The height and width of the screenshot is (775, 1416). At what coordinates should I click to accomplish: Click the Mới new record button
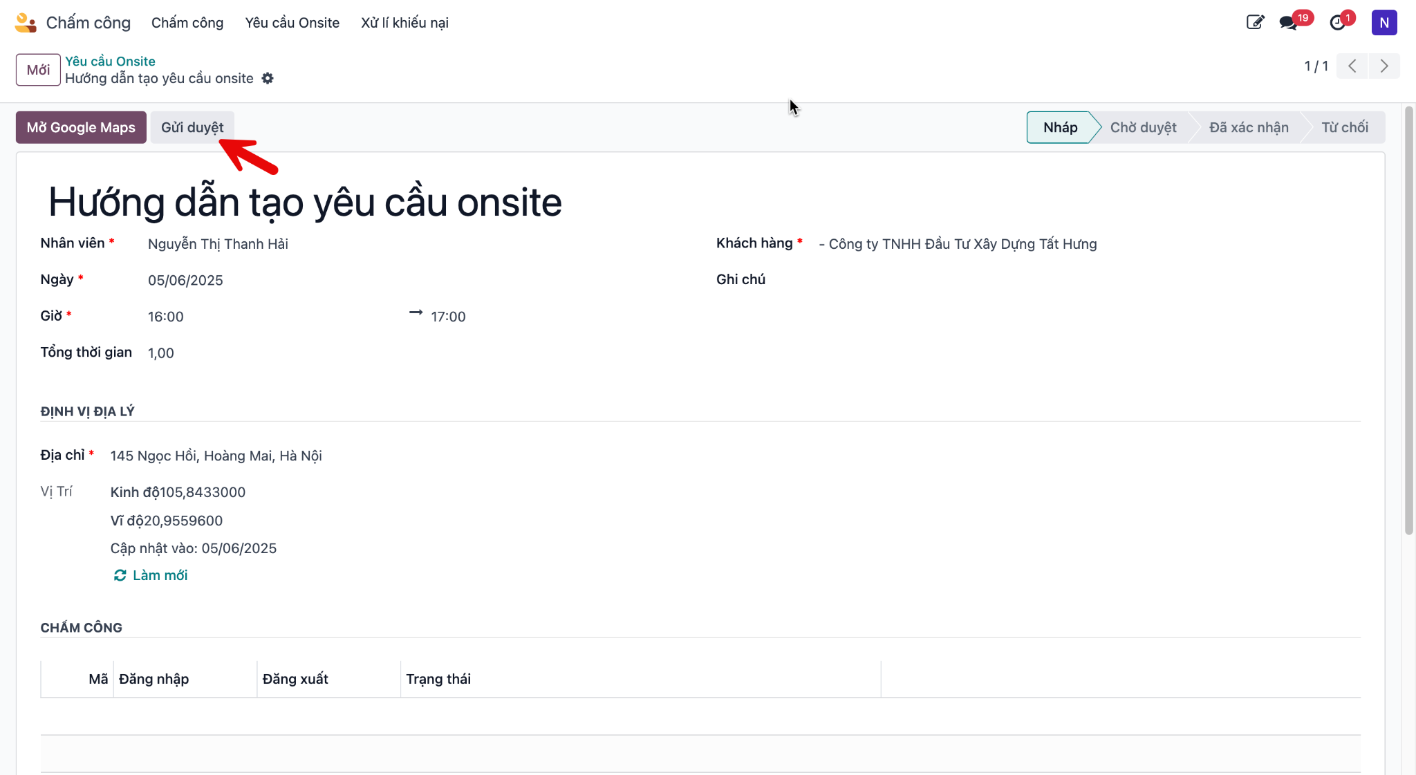38,70
